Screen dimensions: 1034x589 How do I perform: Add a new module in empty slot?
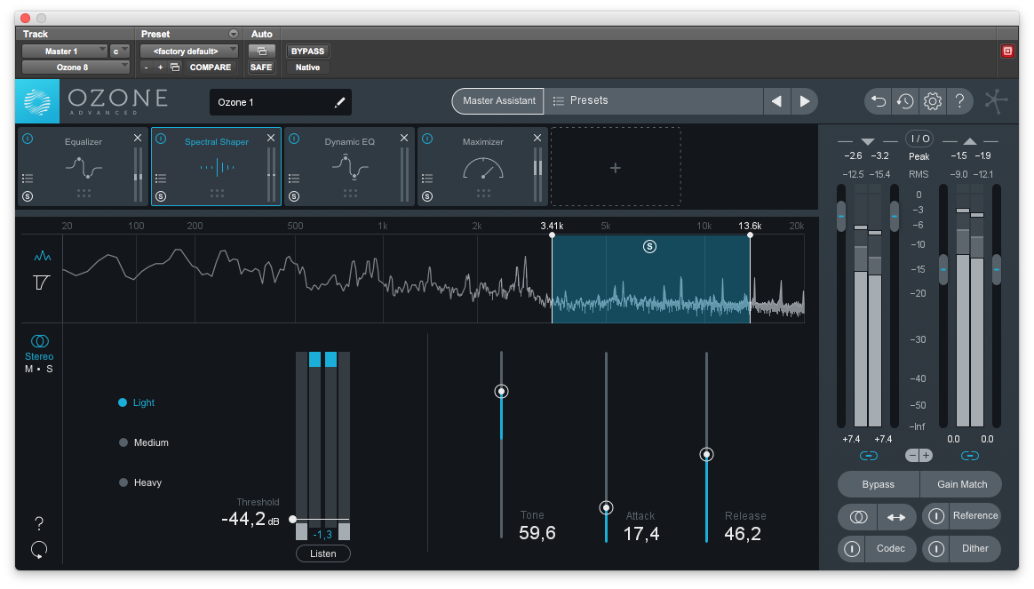(616, 168)
